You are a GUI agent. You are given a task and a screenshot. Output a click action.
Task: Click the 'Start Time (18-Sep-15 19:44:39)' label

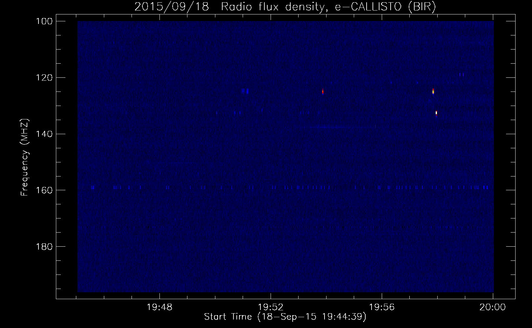tap(285, 317)
